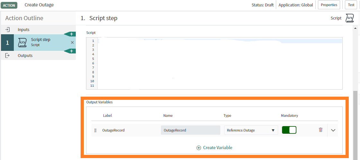Viewport: 360px width, 160px height.
Task: Click the Outputs arrow icon in outline
Action: click(x=7, y=55)
